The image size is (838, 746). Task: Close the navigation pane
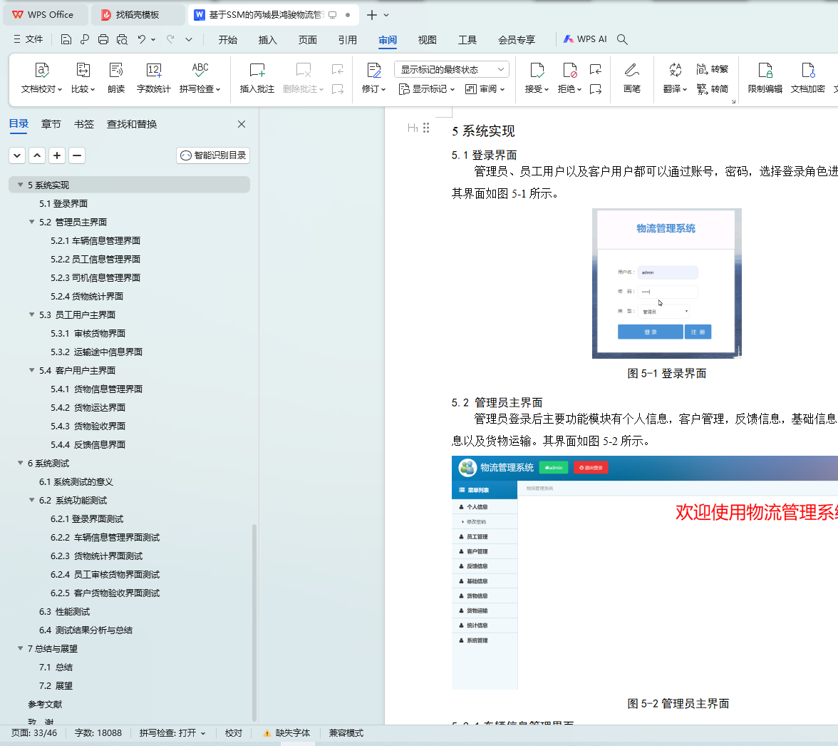[242, 124]
